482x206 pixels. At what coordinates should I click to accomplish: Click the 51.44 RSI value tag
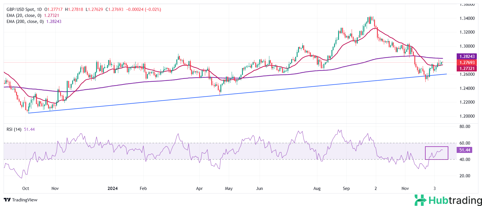point(465,150)
